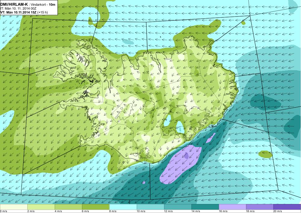Click the "Vindarkort - 10m" map type text
301x213 pixels.
(43, 4)
